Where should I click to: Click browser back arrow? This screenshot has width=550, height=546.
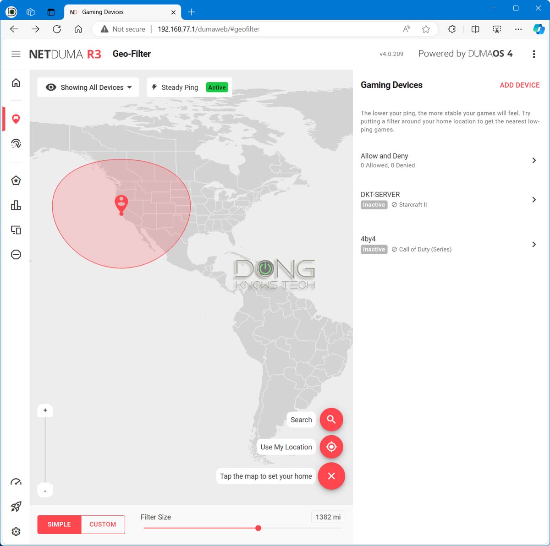pyautogui.click(x=14, y=29)
